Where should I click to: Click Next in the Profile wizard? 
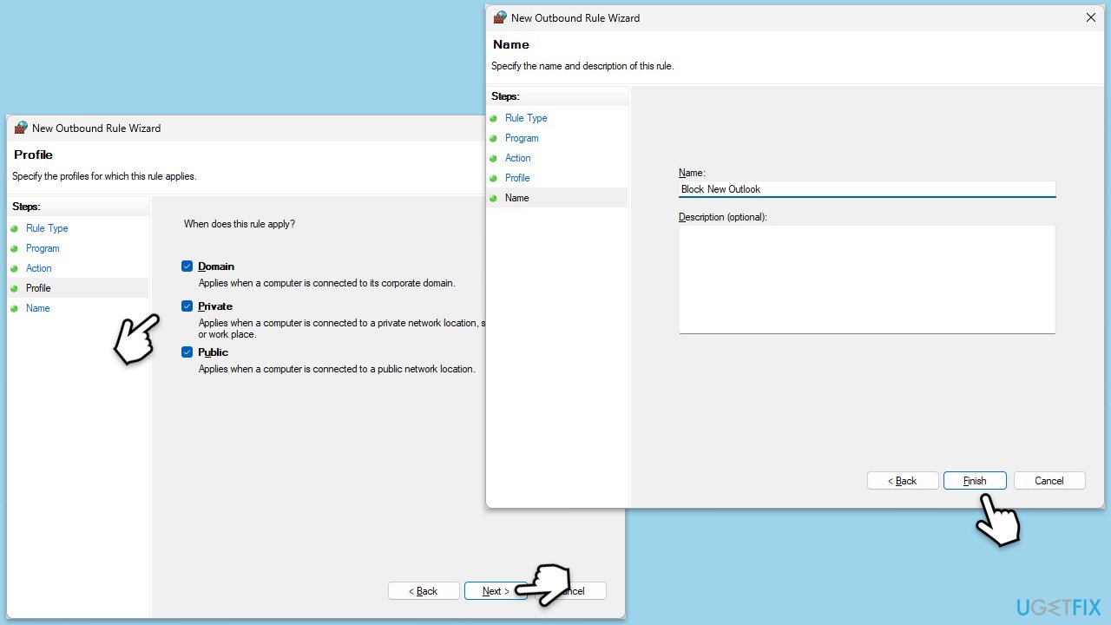click(496, 591)
